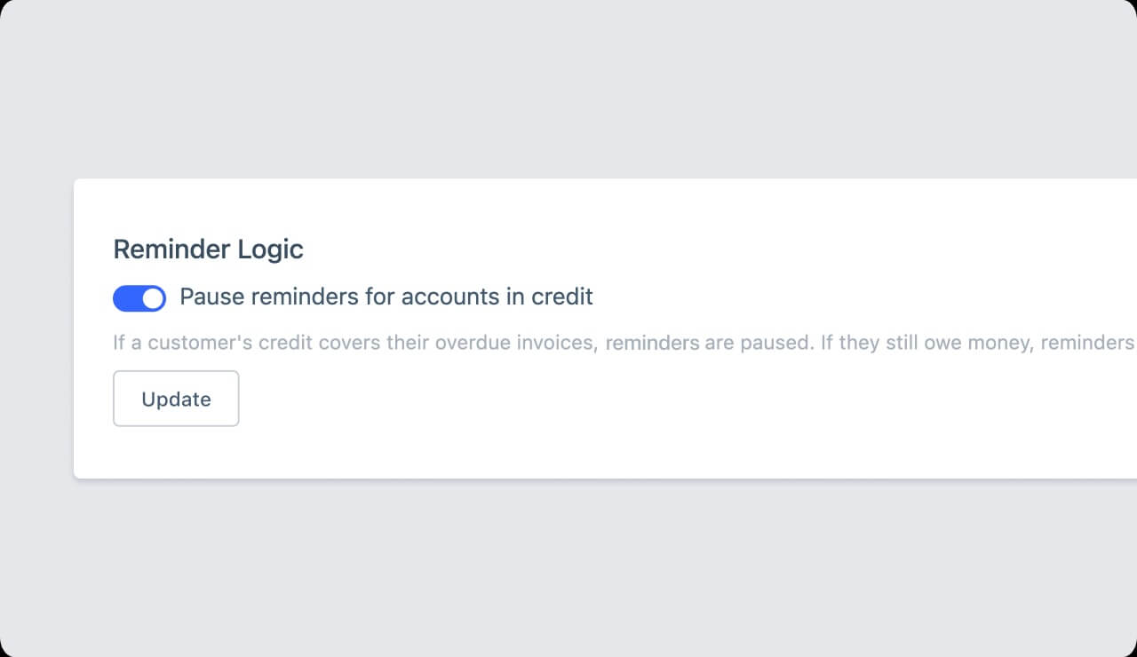Disable pausing reminders for accounts in credit
Image resolution: width=1137 pixels, height=657 pixels.
(x=139, y=298)
